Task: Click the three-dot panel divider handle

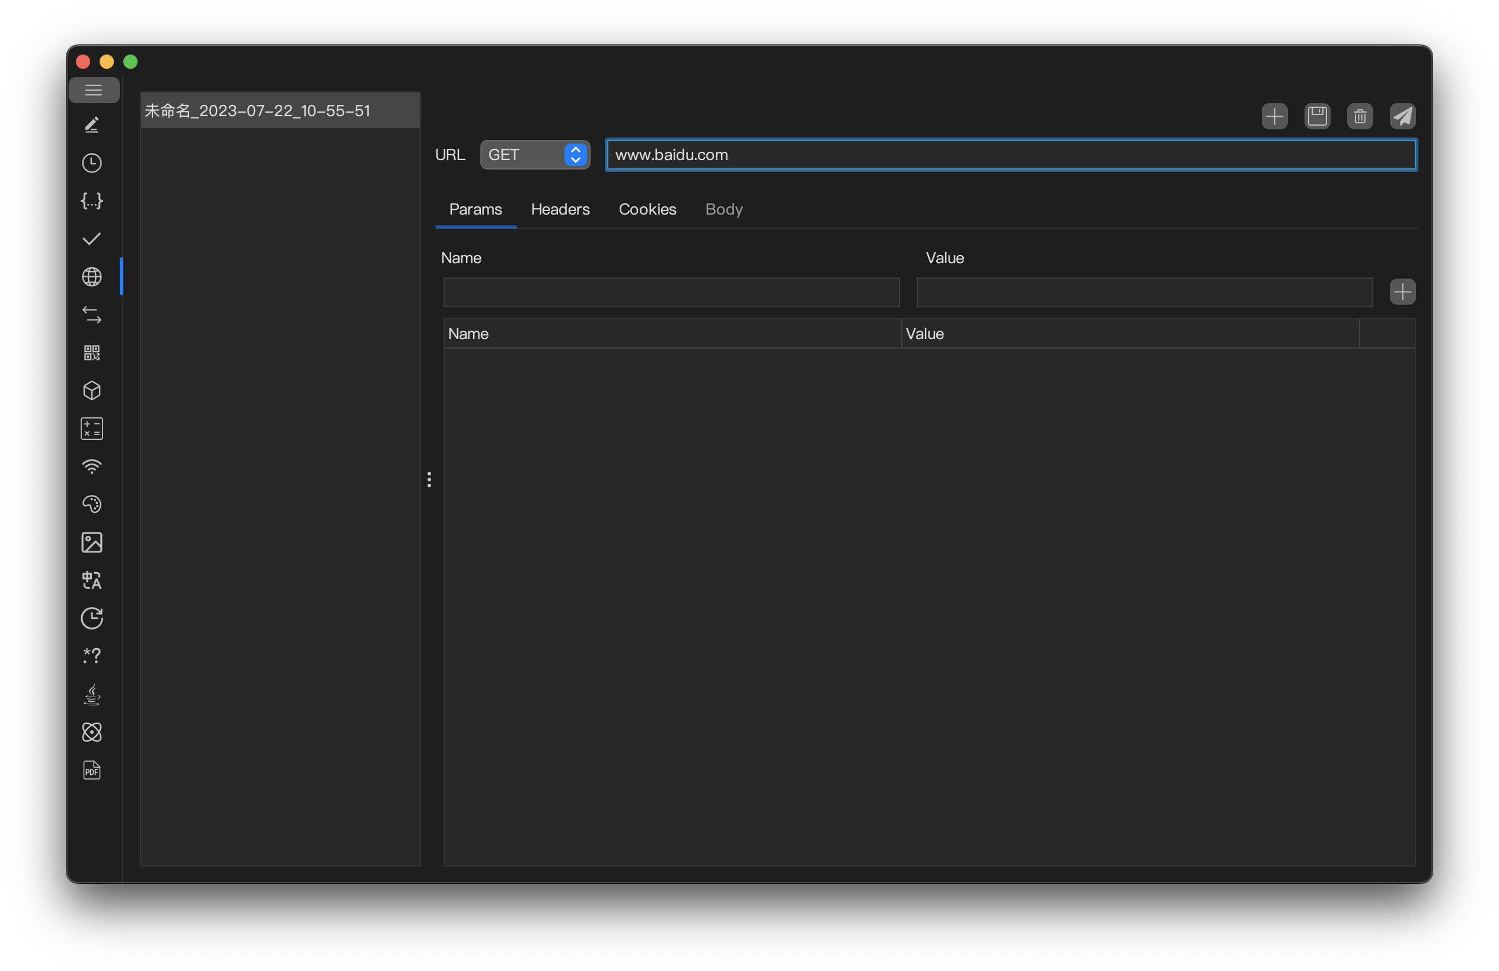Action: (x=429, y=480)
